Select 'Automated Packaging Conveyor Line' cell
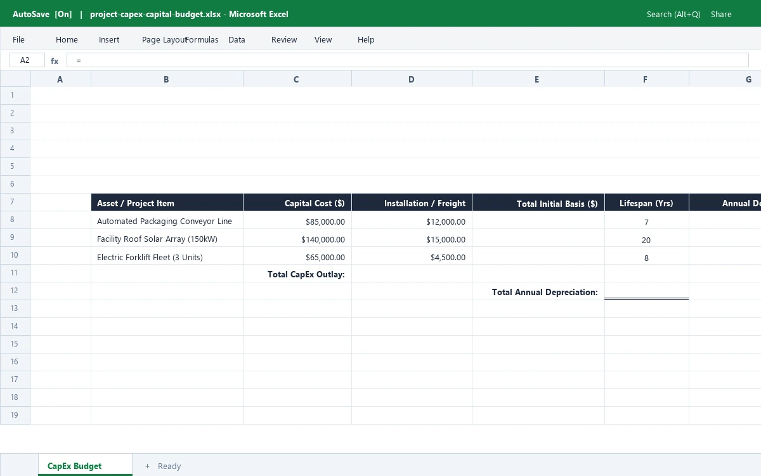The height and width of the screenshot is (476, 761). [167, 220]
